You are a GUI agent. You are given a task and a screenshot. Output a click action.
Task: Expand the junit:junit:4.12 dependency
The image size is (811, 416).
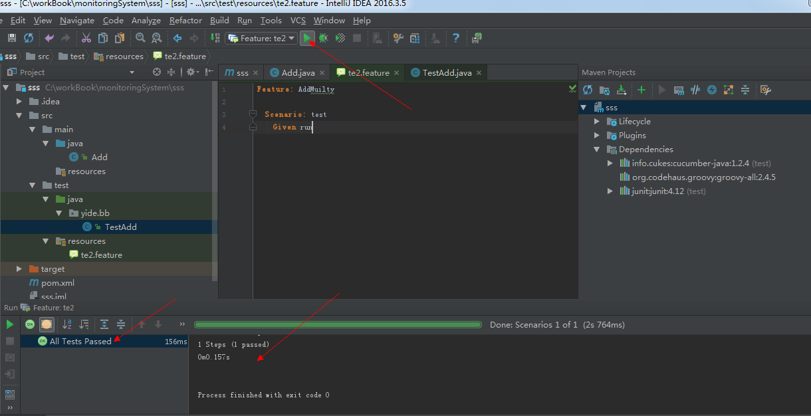click(x=610, y=191)
